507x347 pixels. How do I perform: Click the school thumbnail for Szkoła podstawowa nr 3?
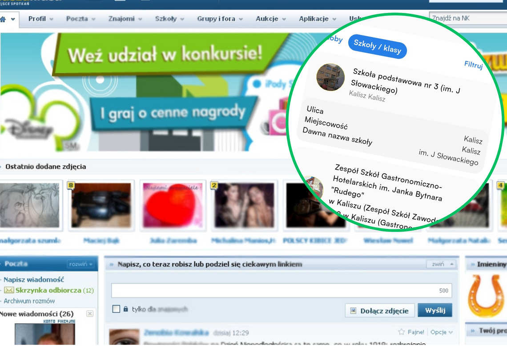tap(330, 76)
